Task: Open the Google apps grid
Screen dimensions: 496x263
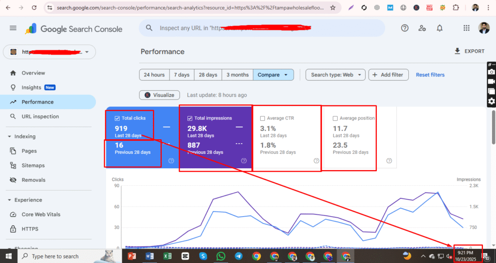Action: tap(466, 28)
